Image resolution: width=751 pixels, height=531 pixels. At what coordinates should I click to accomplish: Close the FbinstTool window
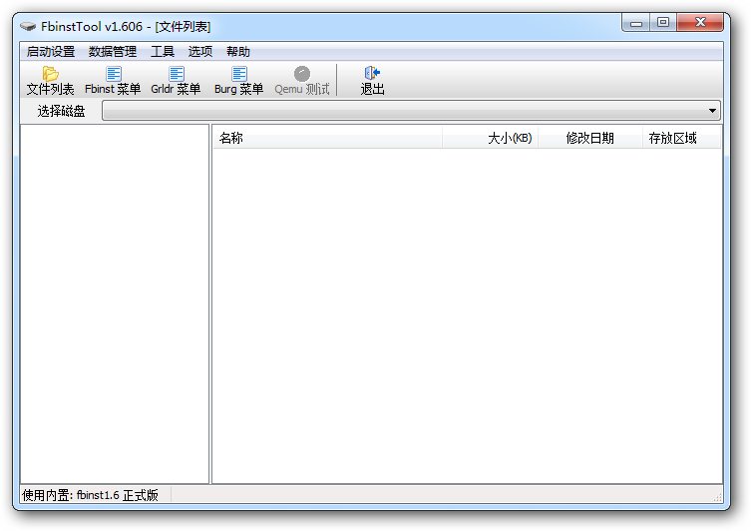pyautogui.click(x=700, y=23)
